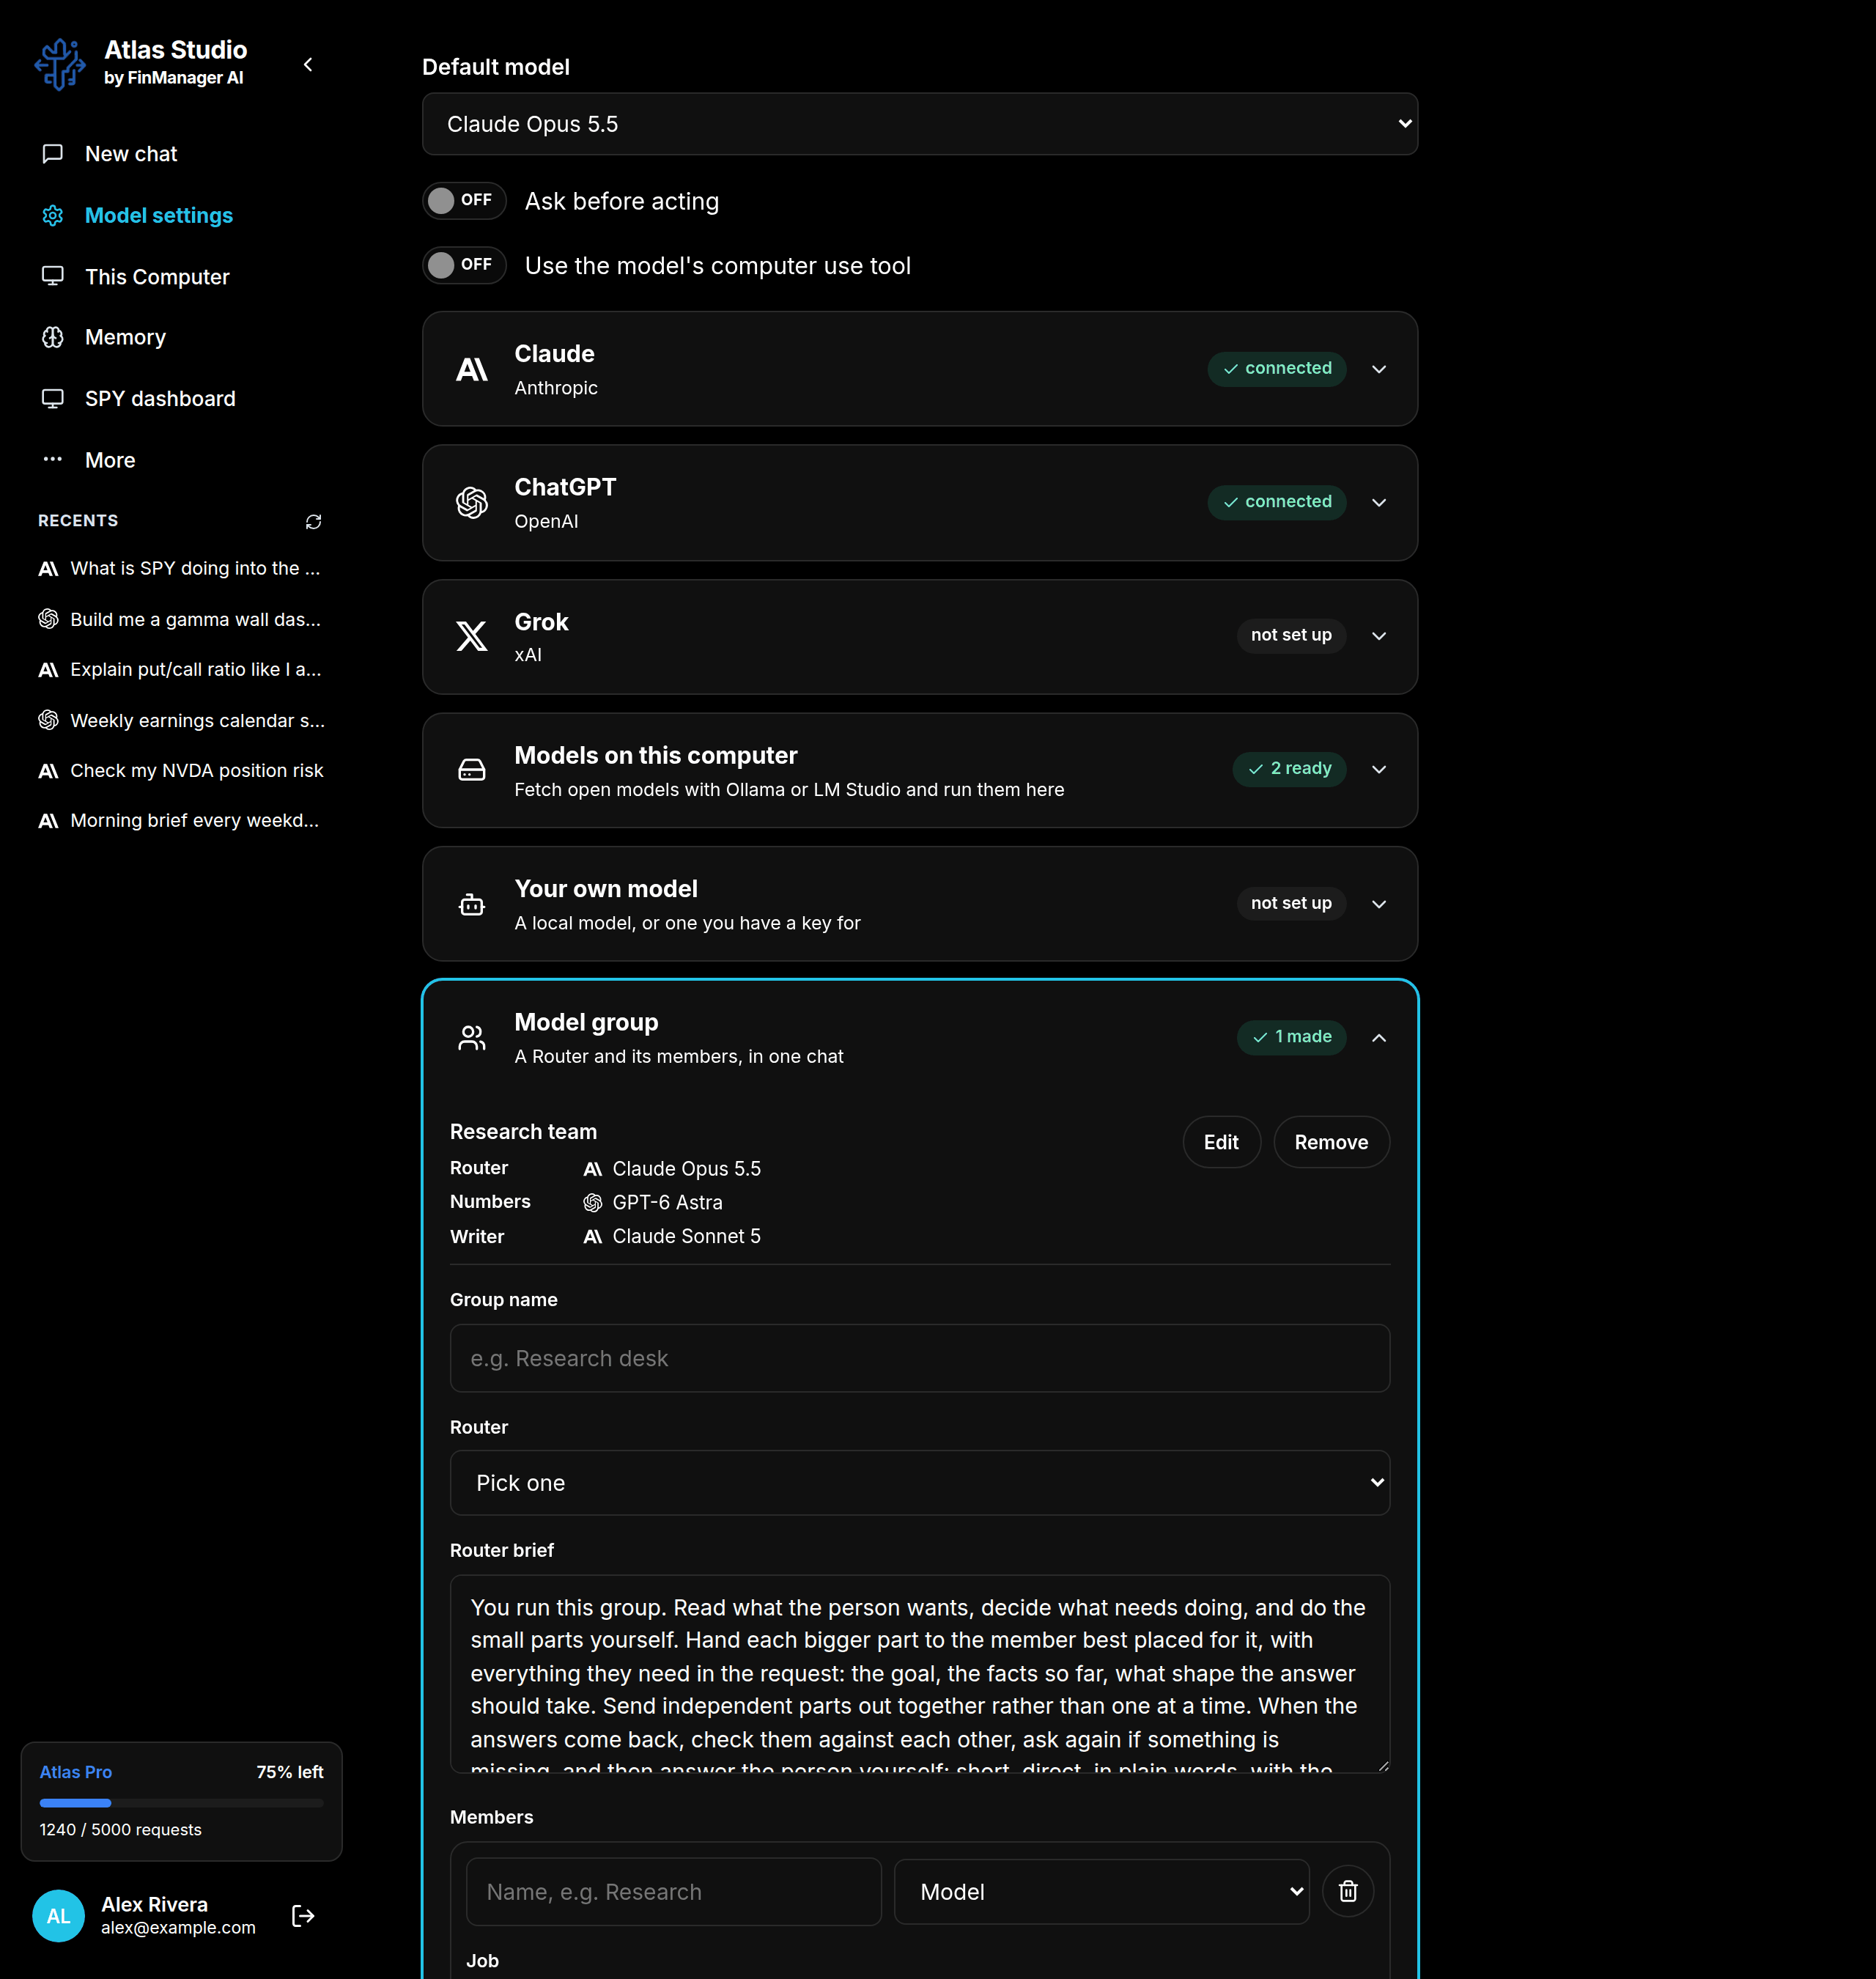
Task: Click the Anthropic logo on Claude card
Action: click(472, 369)
